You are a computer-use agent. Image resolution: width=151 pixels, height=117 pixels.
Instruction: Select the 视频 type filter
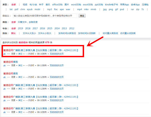pyautogui.click(x=25, y=4)
